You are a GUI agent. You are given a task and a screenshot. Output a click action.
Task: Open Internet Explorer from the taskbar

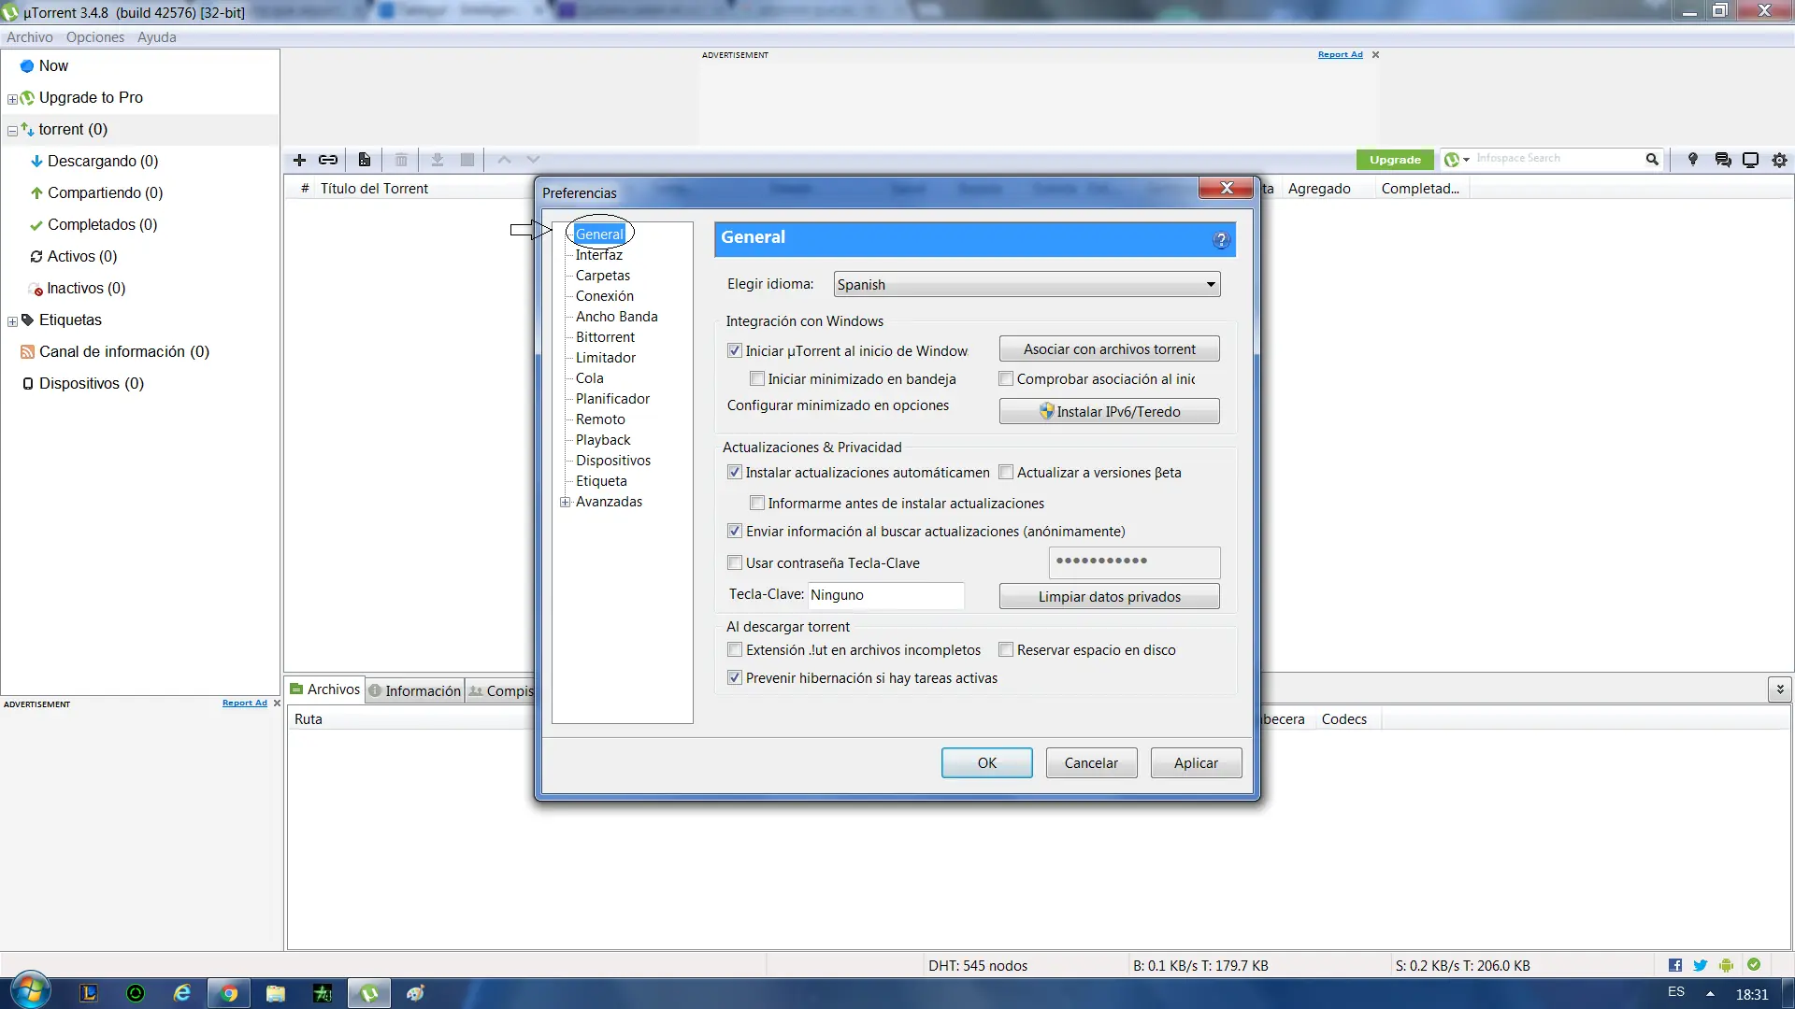(182, 993)
